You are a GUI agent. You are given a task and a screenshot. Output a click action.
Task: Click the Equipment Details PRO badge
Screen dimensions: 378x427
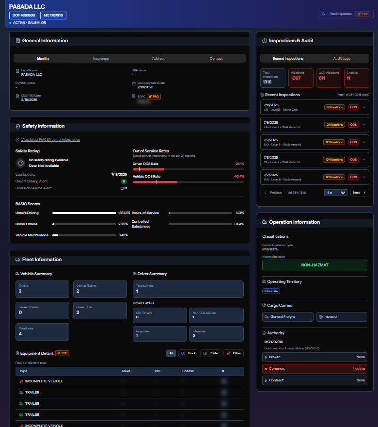tap(63, 353)
